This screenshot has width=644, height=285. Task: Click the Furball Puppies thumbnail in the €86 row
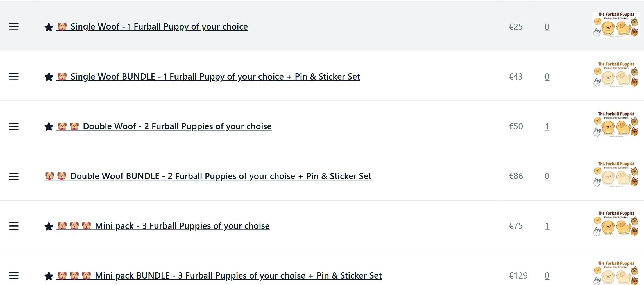coord(616,174)
